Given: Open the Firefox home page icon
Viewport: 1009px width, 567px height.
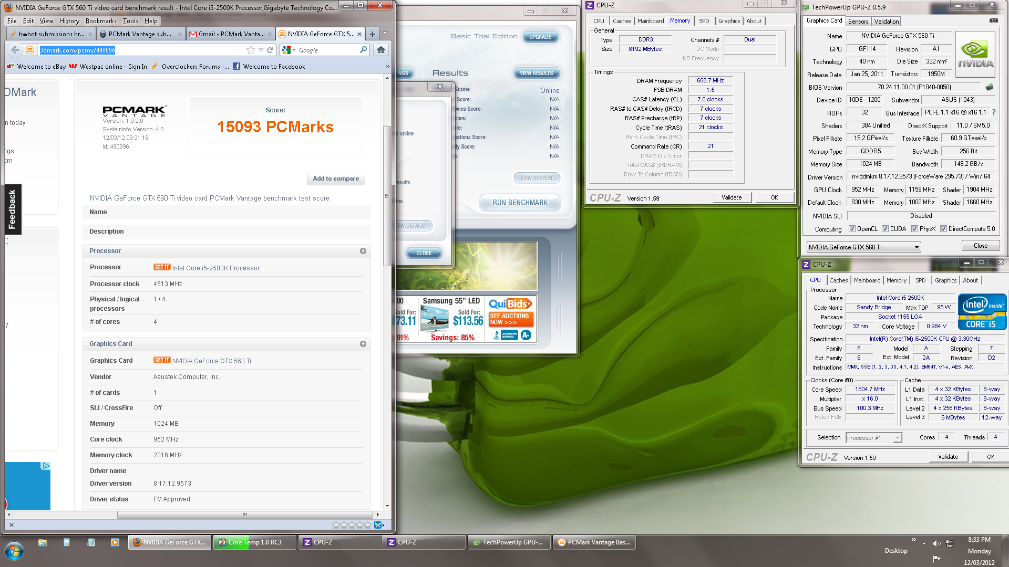Looking at the screenshot, I should click(381, 50).
